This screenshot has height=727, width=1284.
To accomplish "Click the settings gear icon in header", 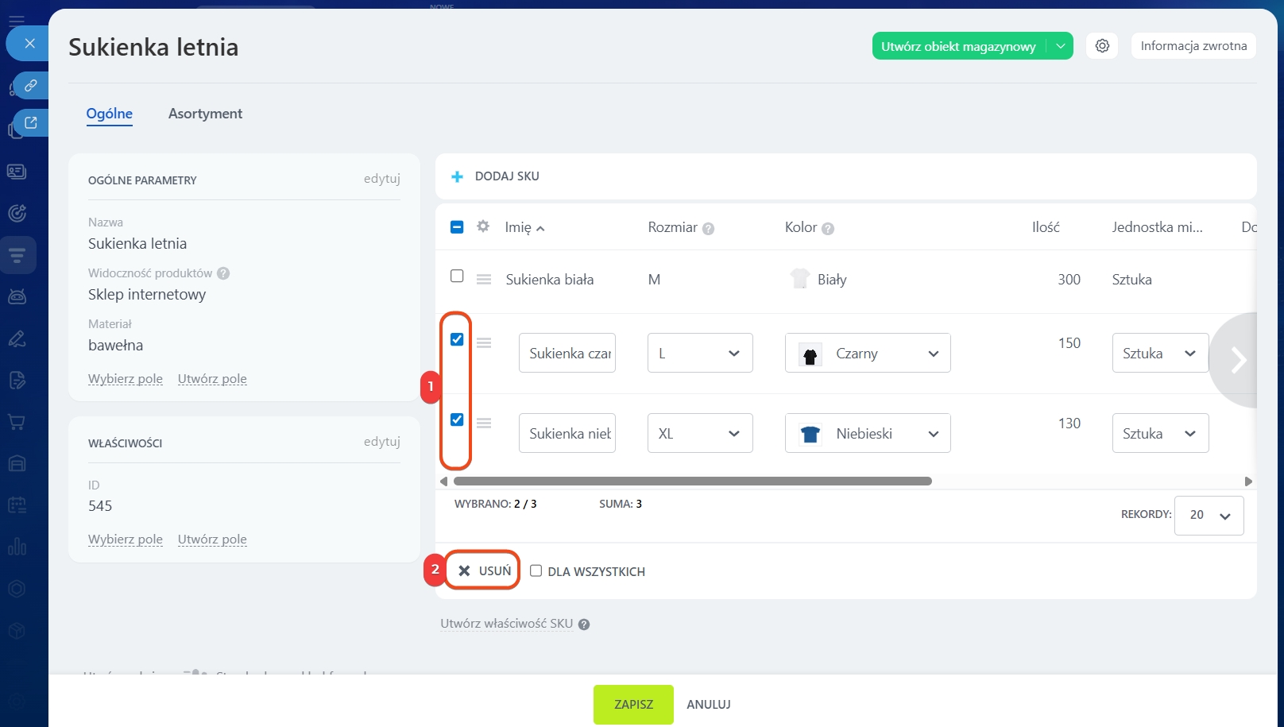I will pos(1102,46).
